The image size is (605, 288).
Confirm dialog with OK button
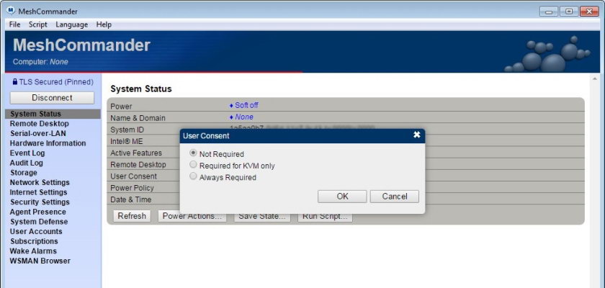(342, 197)
